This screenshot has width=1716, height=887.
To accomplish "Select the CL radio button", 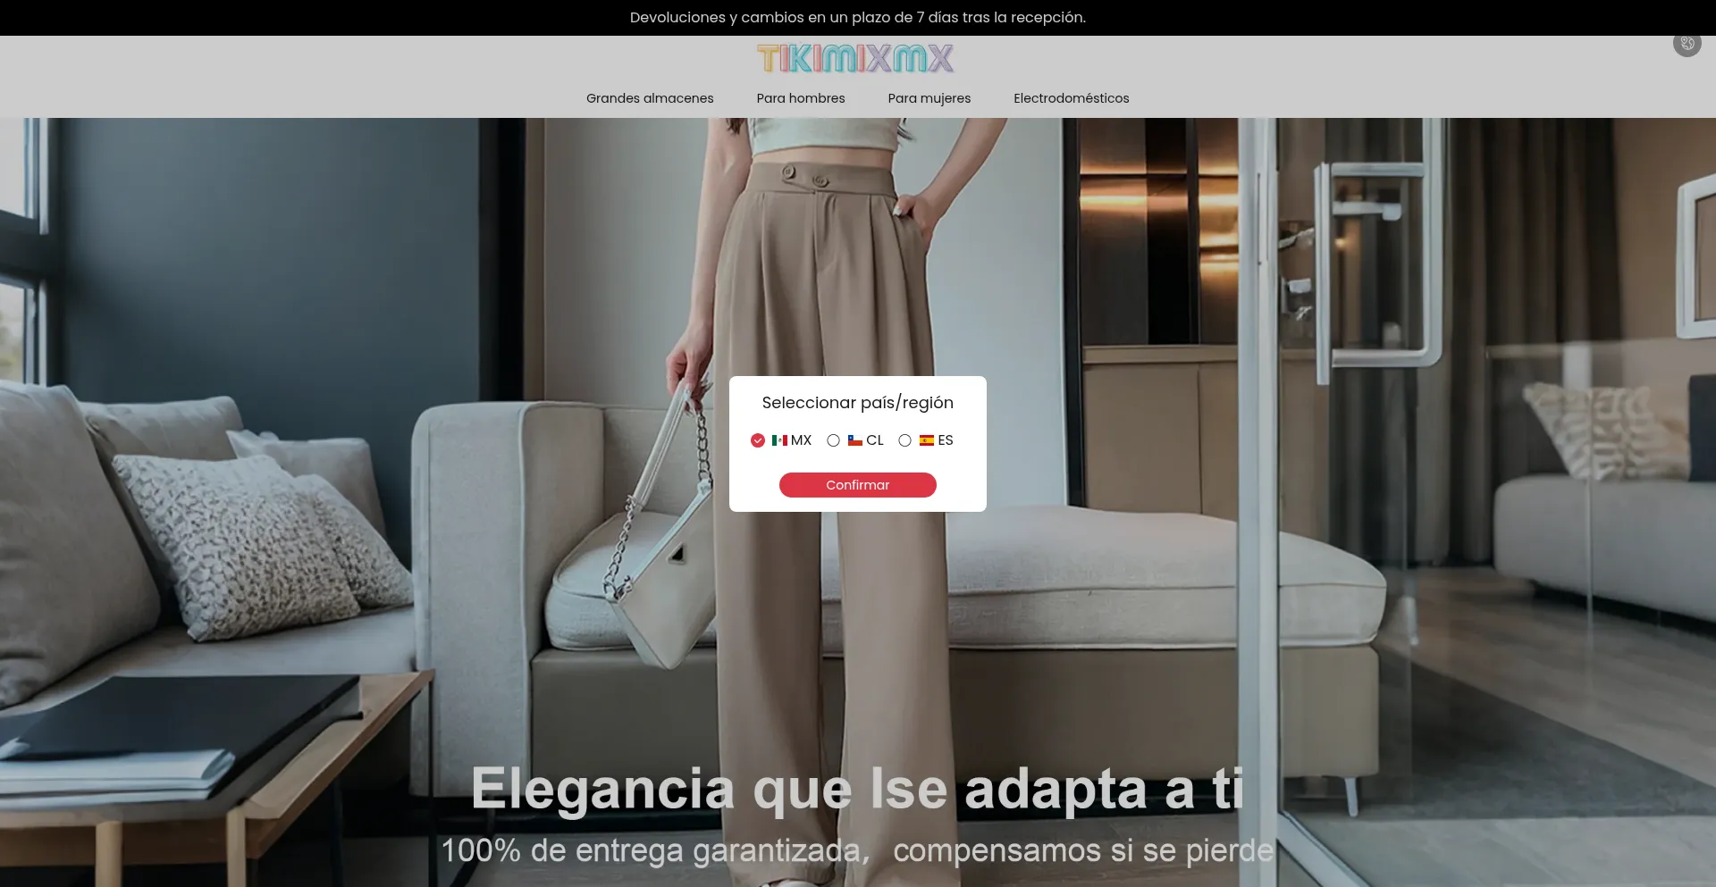I will click(834, 440).
